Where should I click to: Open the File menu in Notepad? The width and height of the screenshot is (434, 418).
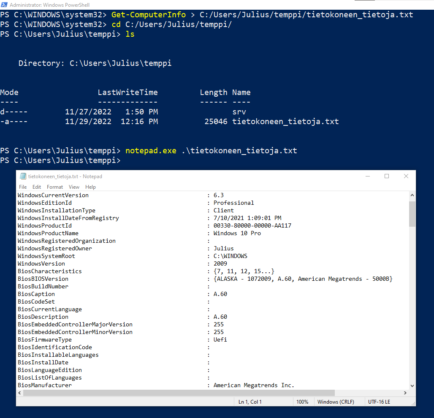point(22,187)
